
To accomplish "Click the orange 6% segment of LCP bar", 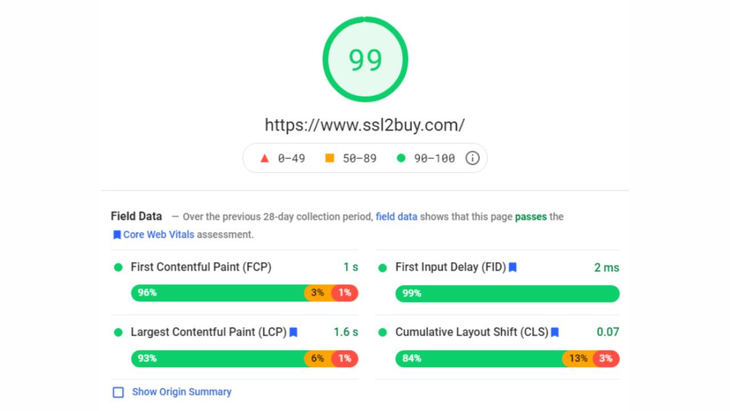I will (x=318, y=358).
